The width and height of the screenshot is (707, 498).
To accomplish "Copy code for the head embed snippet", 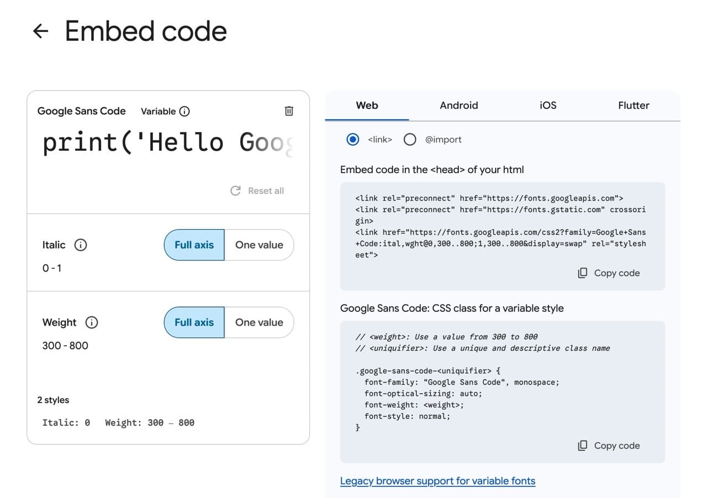I will [x=609, y=273].
